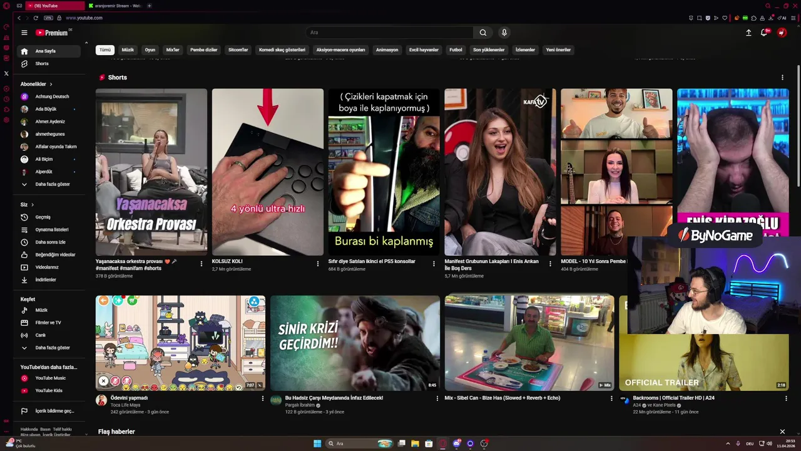801x451 pixels.
Task: Go to Ana Sayfa in sidebar
Action: pos(50,51)
